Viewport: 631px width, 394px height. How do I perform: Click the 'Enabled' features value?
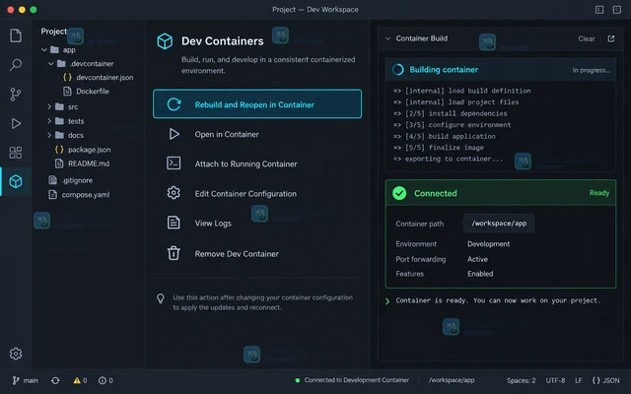(480, 274)
